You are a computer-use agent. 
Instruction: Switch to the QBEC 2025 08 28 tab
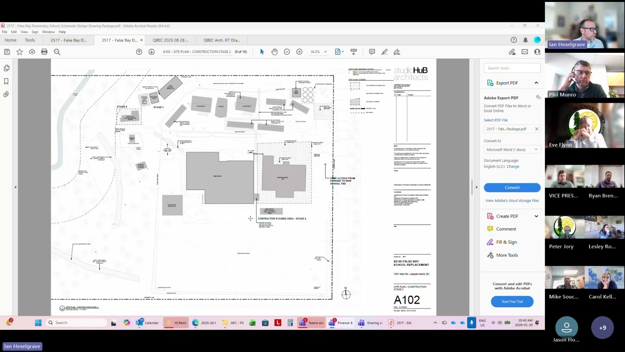[x=170, y=40]
